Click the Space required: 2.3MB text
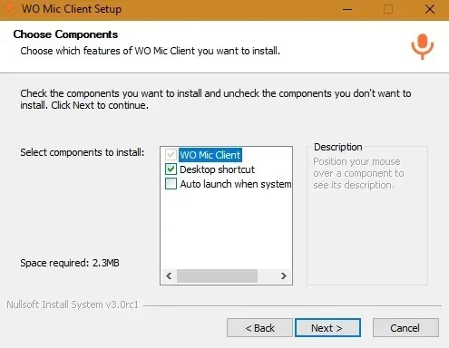 coord(70,263)
